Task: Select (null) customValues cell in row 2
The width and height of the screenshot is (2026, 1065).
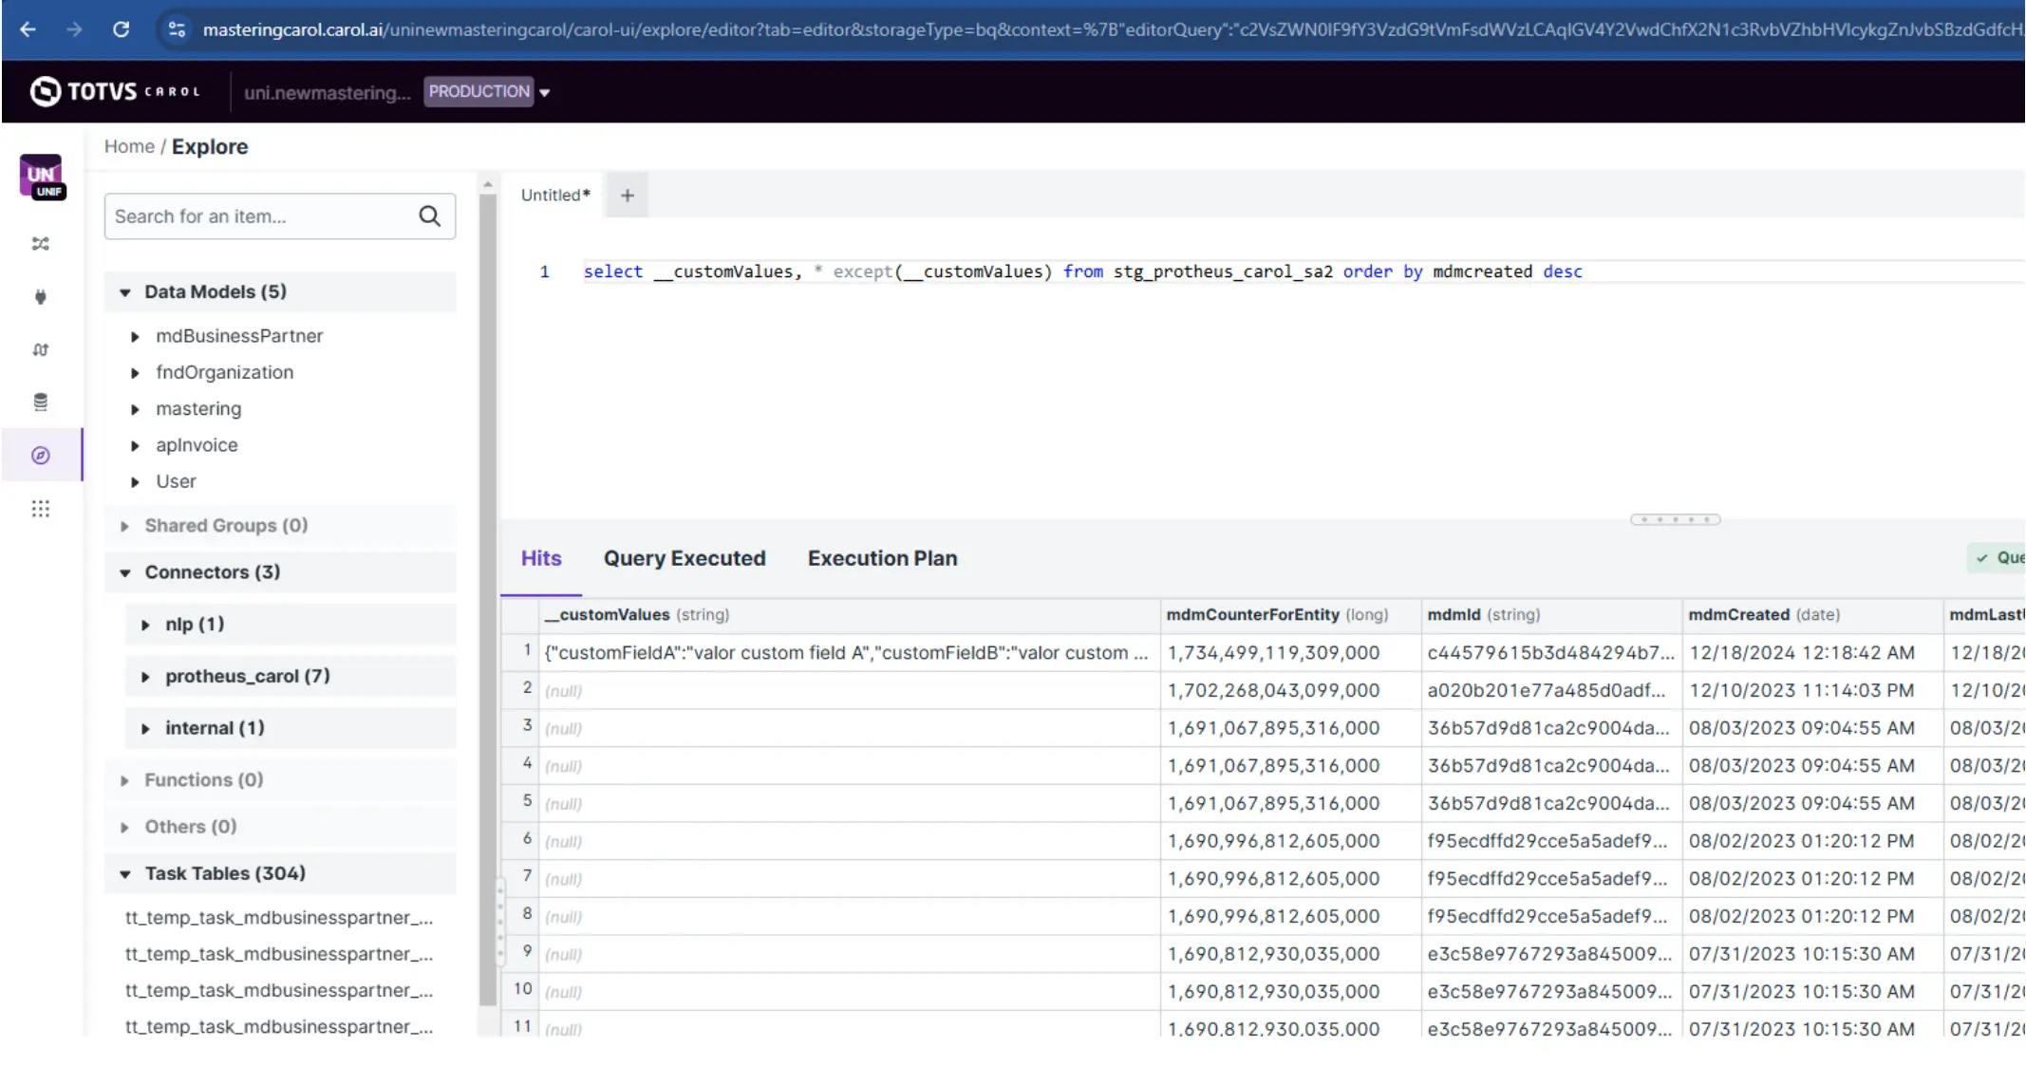Action: [850, 690]
